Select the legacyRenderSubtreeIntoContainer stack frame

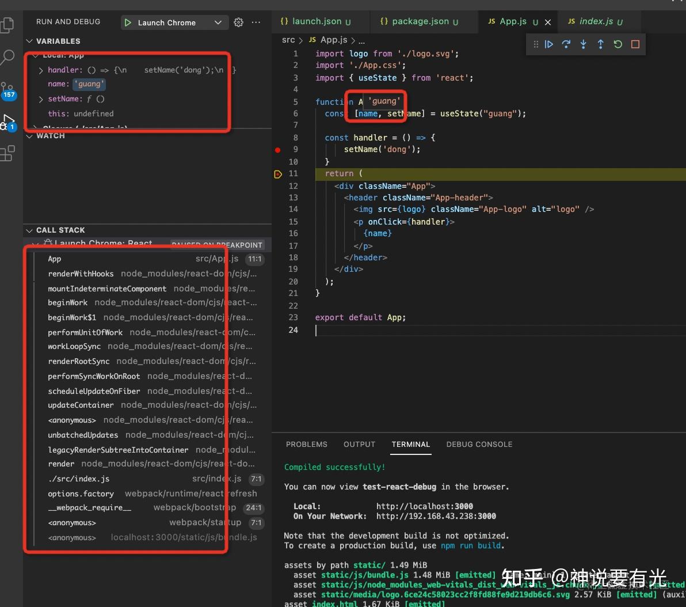pyautogui.click(x=148, y=450)
